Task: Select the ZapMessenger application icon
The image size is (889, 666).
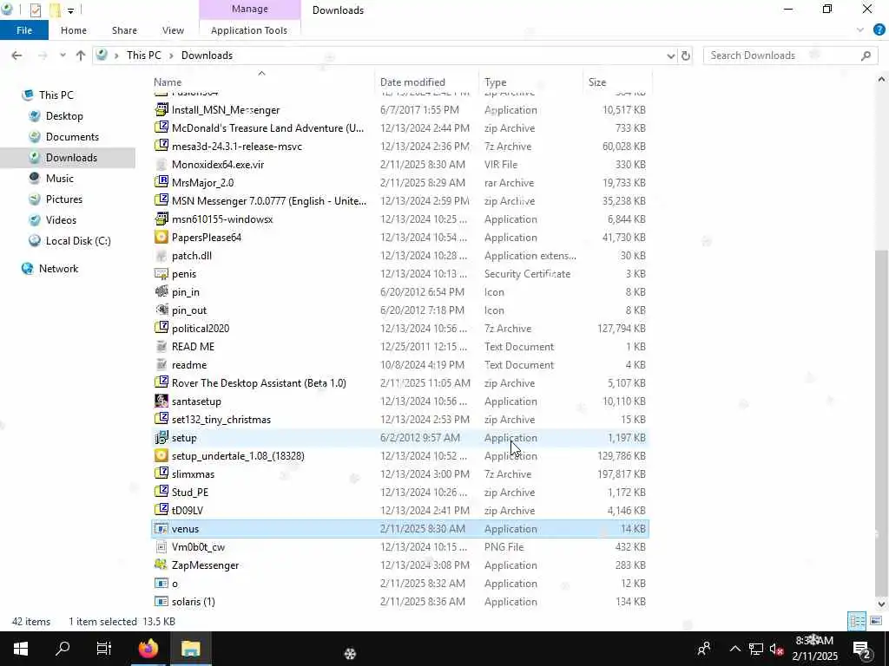Action: [161, 565]
